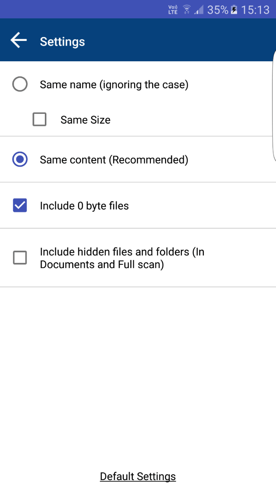Select the Same name radio button
Image resolution: width=276 pixels, height=491 pixels.
[20, 84]
